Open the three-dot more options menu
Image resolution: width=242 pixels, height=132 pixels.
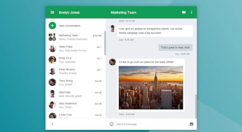(x=191, y=12)
